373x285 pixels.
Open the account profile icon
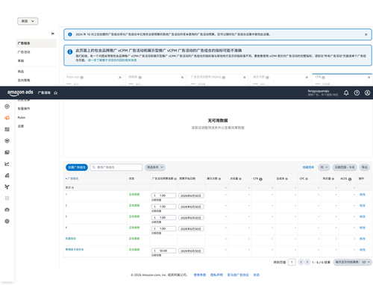tap(367, 93)
